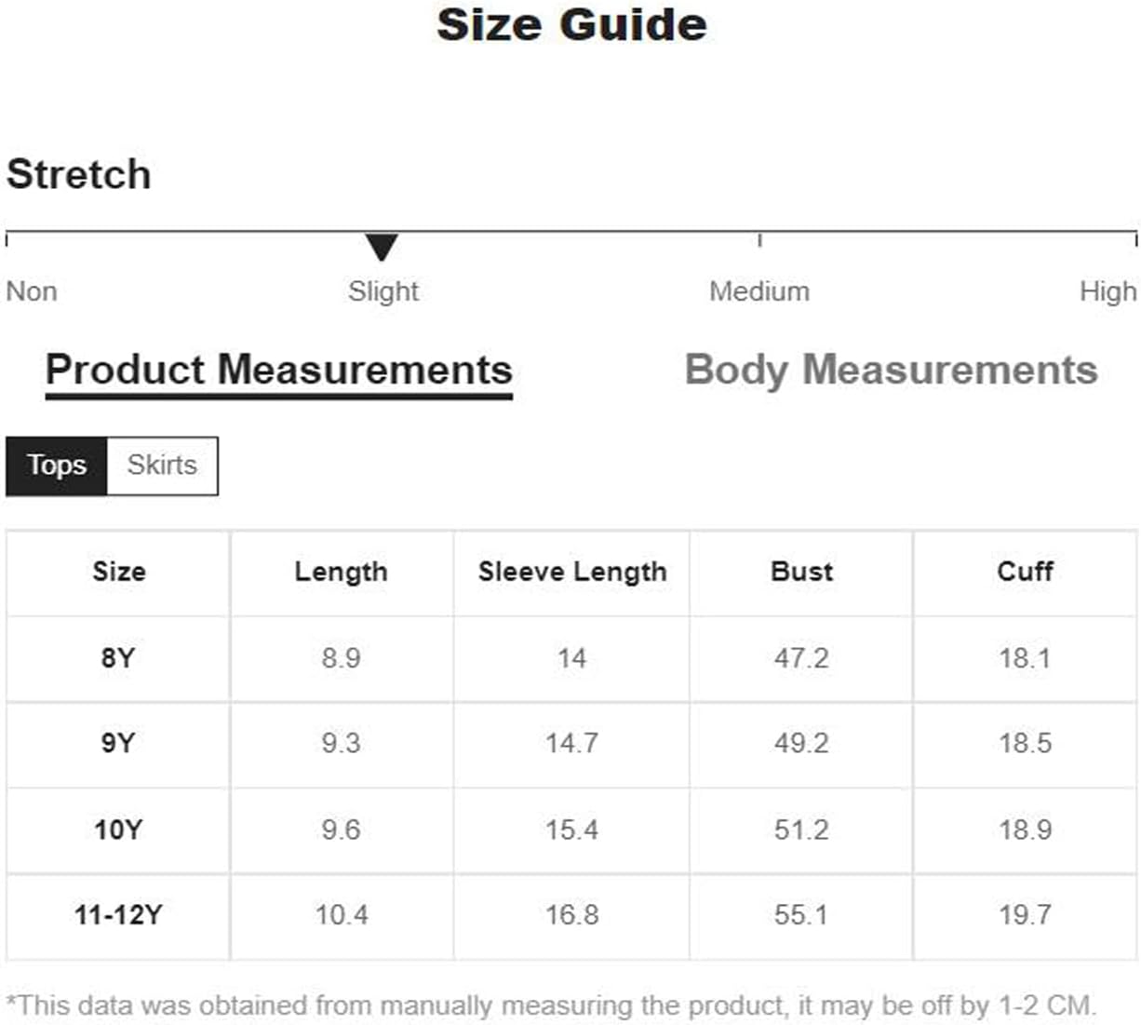Select the 8Y size row label
Viewport: 1141px width, 1025px height.
[118, 658]
